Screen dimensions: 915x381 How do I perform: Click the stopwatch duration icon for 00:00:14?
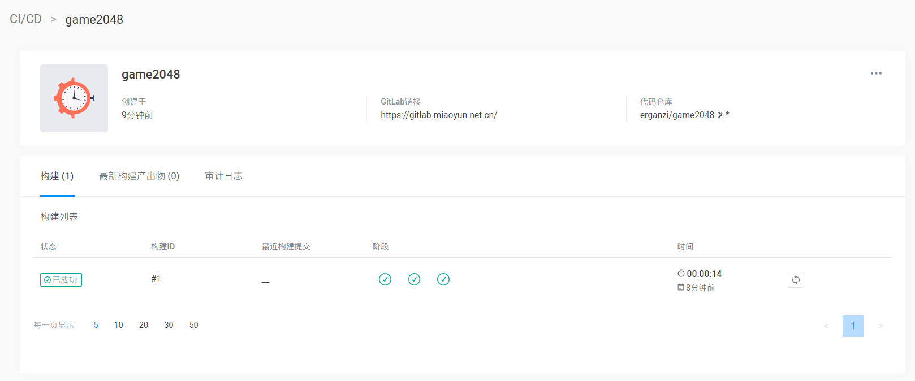point(681,274)
